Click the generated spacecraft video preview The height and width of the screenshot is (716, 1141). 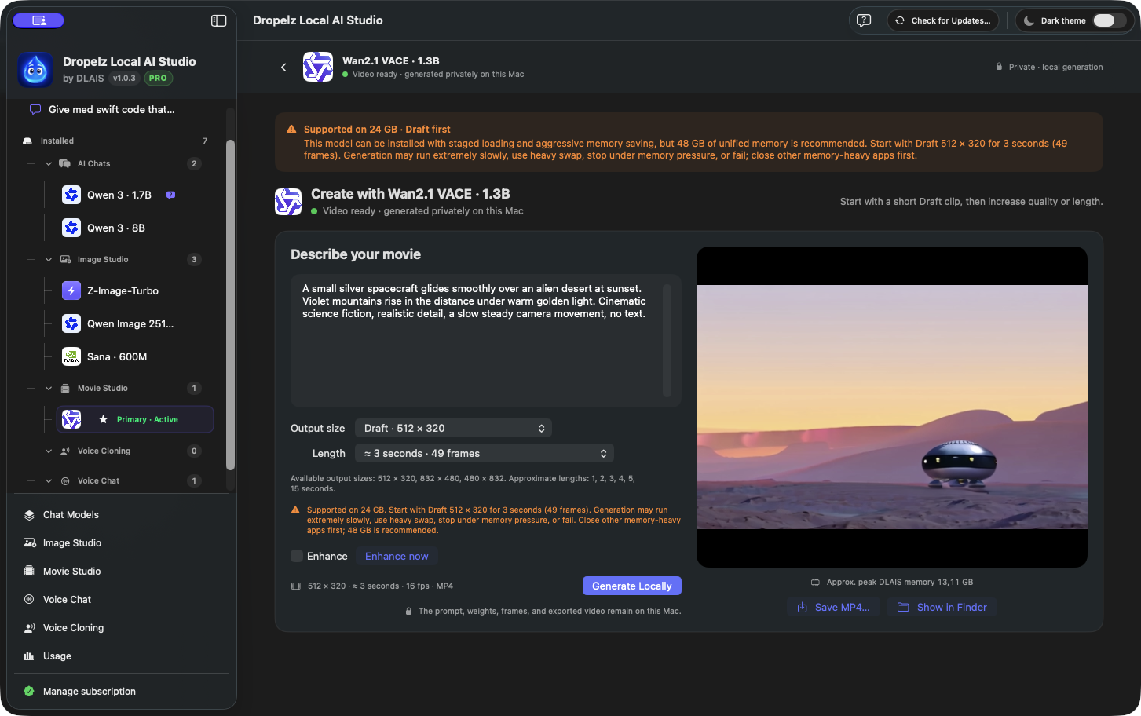tap(892, 407)
